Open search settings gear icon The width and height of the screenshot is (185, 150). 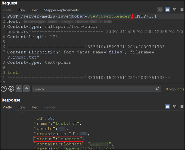pyautogui.click(x=11, y=89)
